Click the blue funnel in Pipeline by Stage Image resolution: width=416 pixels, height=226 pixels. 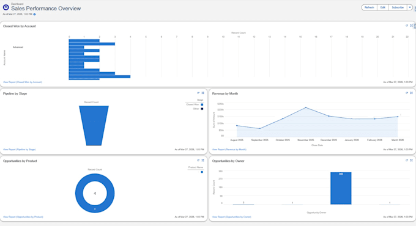click(x=94, y=126)
